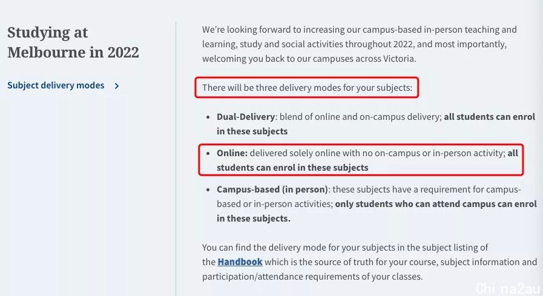Click the Chi na2au watermark
The width and height of the screenshot is (543, 296).
508,288
